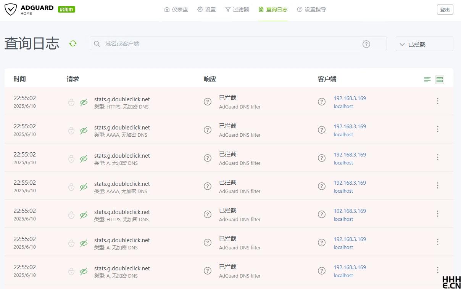Switch to the compact table view icon
Viewport: 461px width, 289px height.
tap(427, 80)
